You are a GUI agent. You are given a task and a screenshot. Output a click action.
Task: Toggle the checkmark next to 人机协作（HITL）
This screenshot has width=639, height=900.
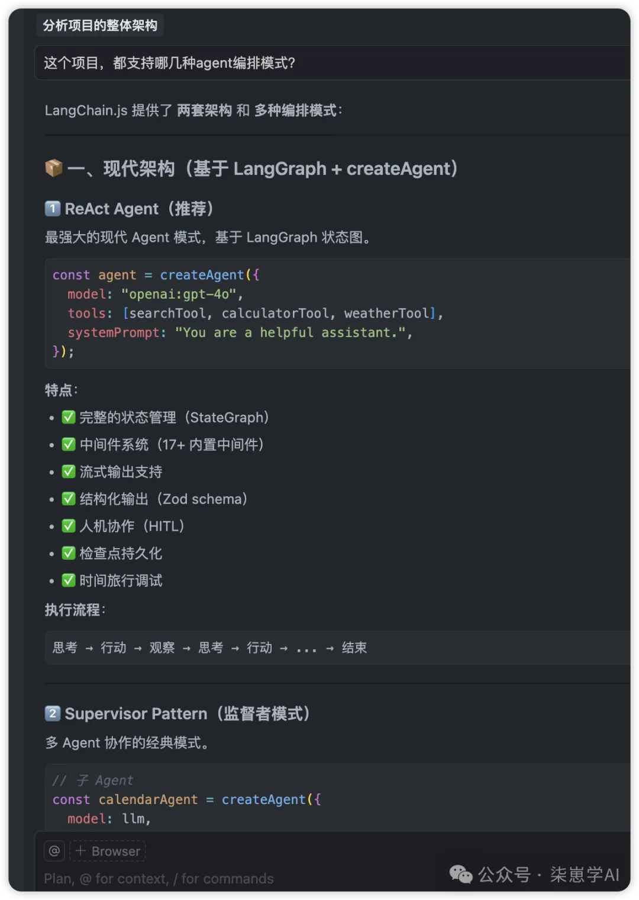coord(69,526)
